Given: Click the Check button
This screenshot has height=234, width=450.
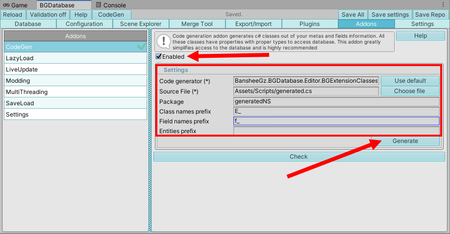Looking at the screenshot, I should tap(299, 157).
